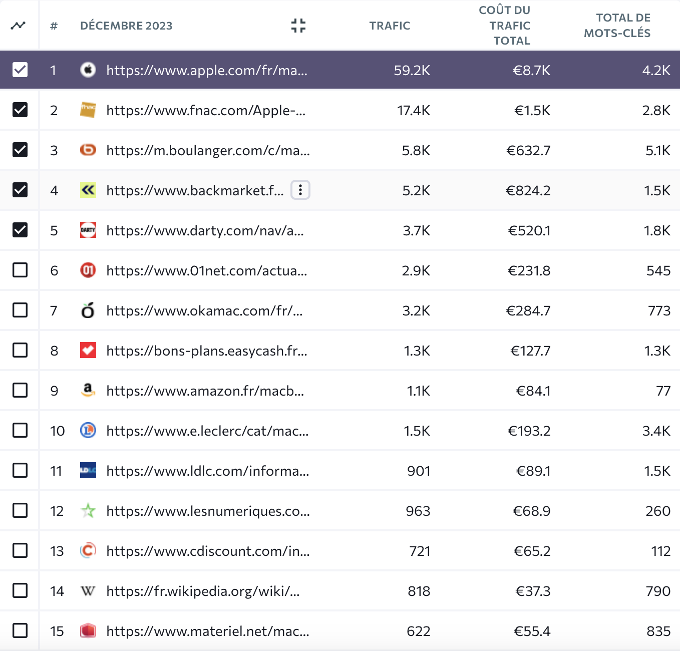The height and width of the screenshot is (651, 680).
Task: Sort by COÛT DU TRAFIC TOTAL header
Action: (x=505, y=26)
